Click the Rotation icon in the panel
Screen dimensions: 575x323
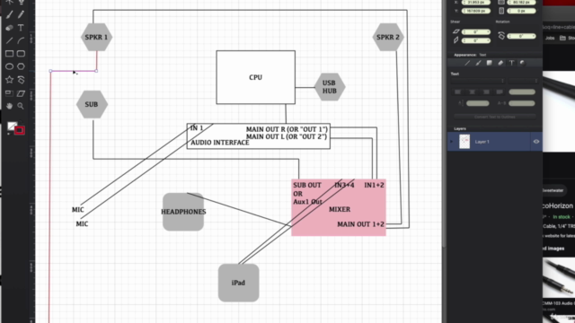[x=501, y=36]
